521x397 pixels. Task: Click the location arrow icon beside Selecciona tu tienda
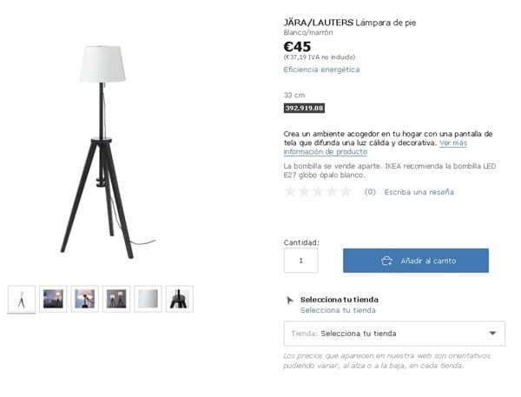[x=290, y=300]
